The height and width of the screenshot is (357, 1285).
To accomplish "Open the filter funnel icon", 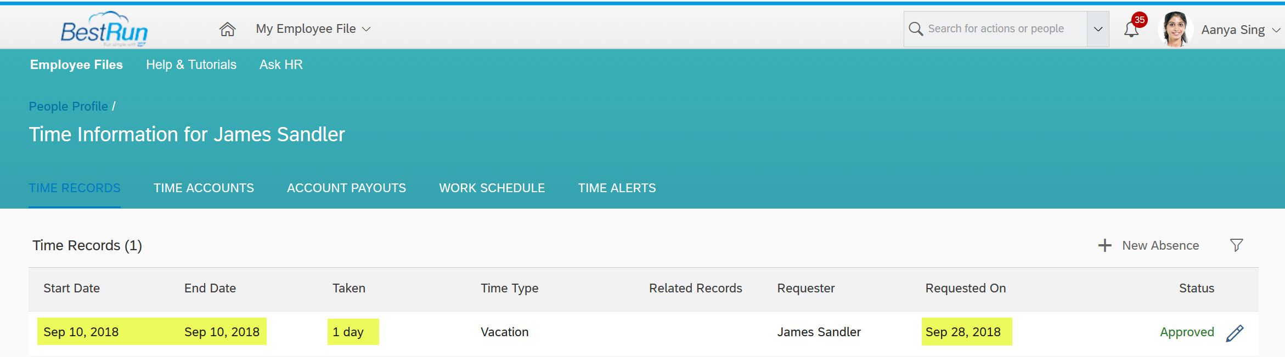I will click(1237, 245).
